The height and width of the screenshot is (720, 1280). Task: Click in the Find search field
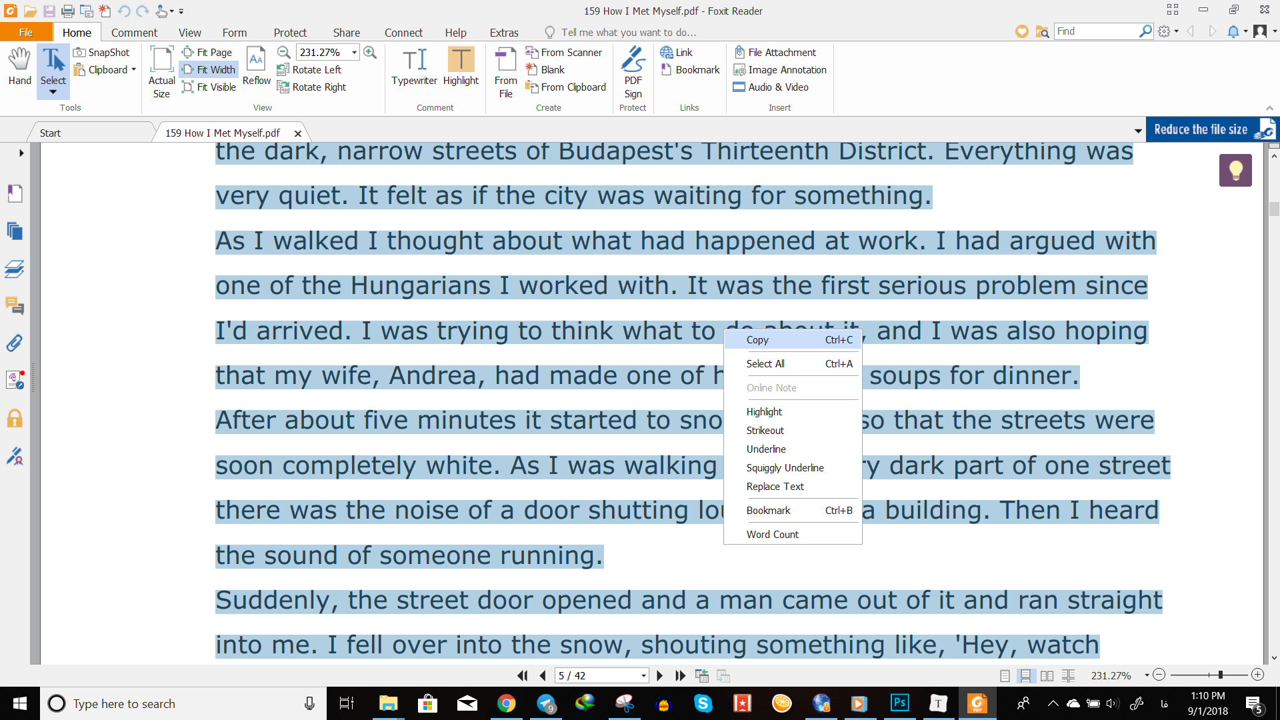point(1097,31)
